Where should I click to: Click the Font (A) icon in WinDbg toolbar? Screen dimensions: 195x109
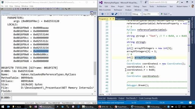[x=66, y=9]
